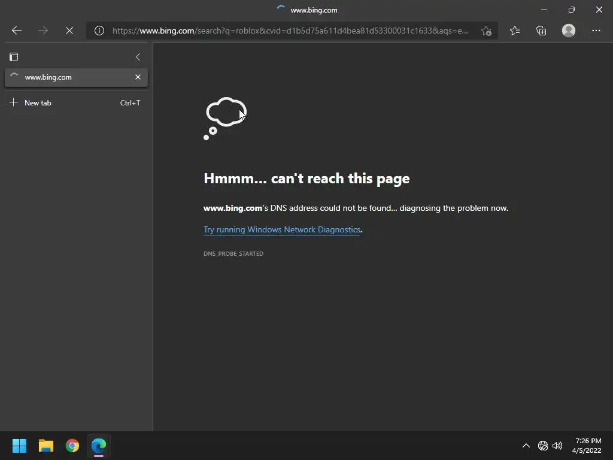Open the Favorites list
613x460 pixels.
click(515, 31)
